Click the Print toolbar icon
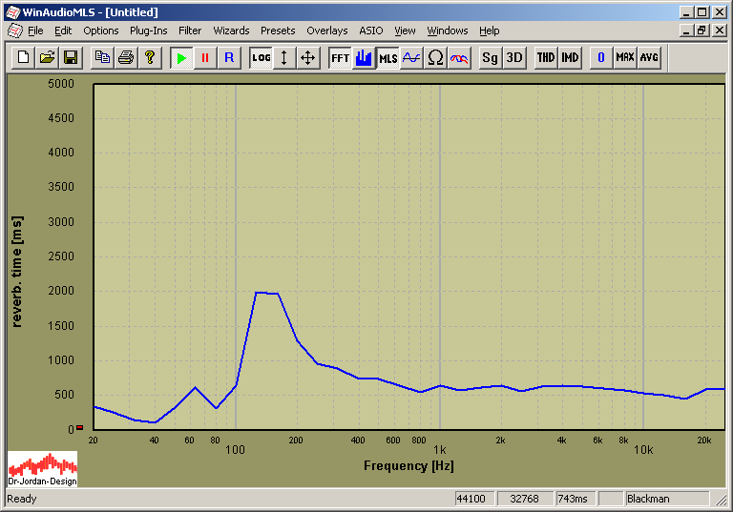Screen dimensions: 733x512 (125, 58)
